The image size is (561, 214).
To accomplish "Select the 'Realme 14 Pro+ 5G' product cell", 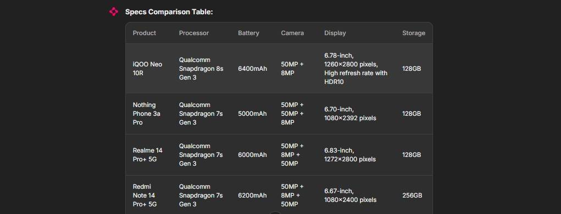I will (x=147, y=155).
